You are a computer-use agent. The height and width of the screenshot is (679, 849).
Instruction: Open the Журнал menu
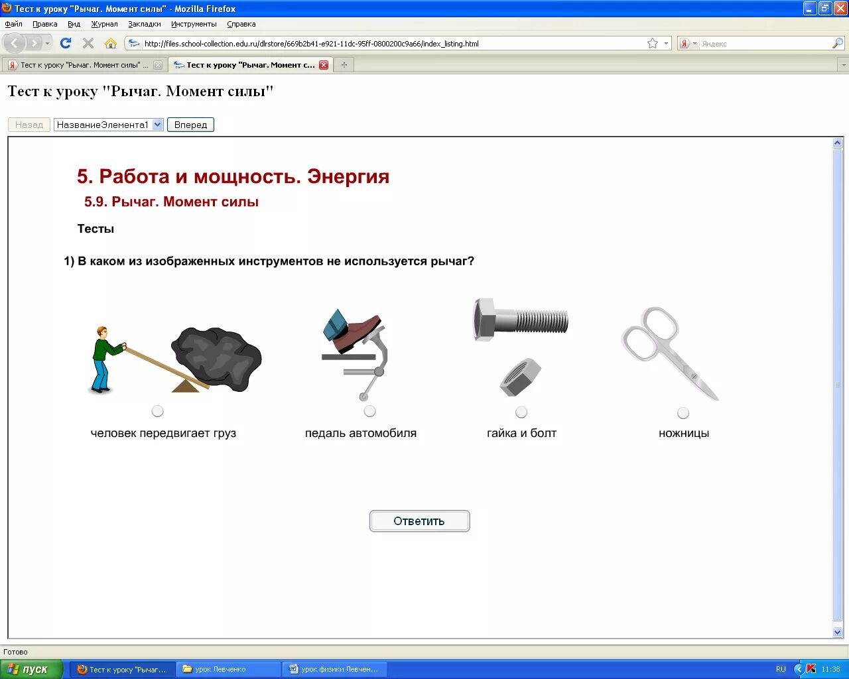104,24
